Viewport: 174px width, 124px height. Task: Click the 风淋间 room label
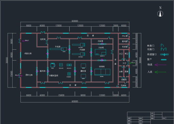click(124, 86)
